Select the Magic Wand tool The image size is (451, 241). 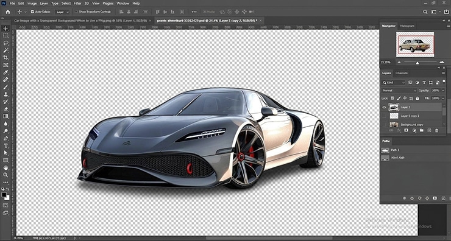point(5,51)
